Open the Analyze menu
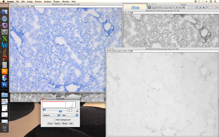Screen dimensions: 219x137 (x=47, y=1)
